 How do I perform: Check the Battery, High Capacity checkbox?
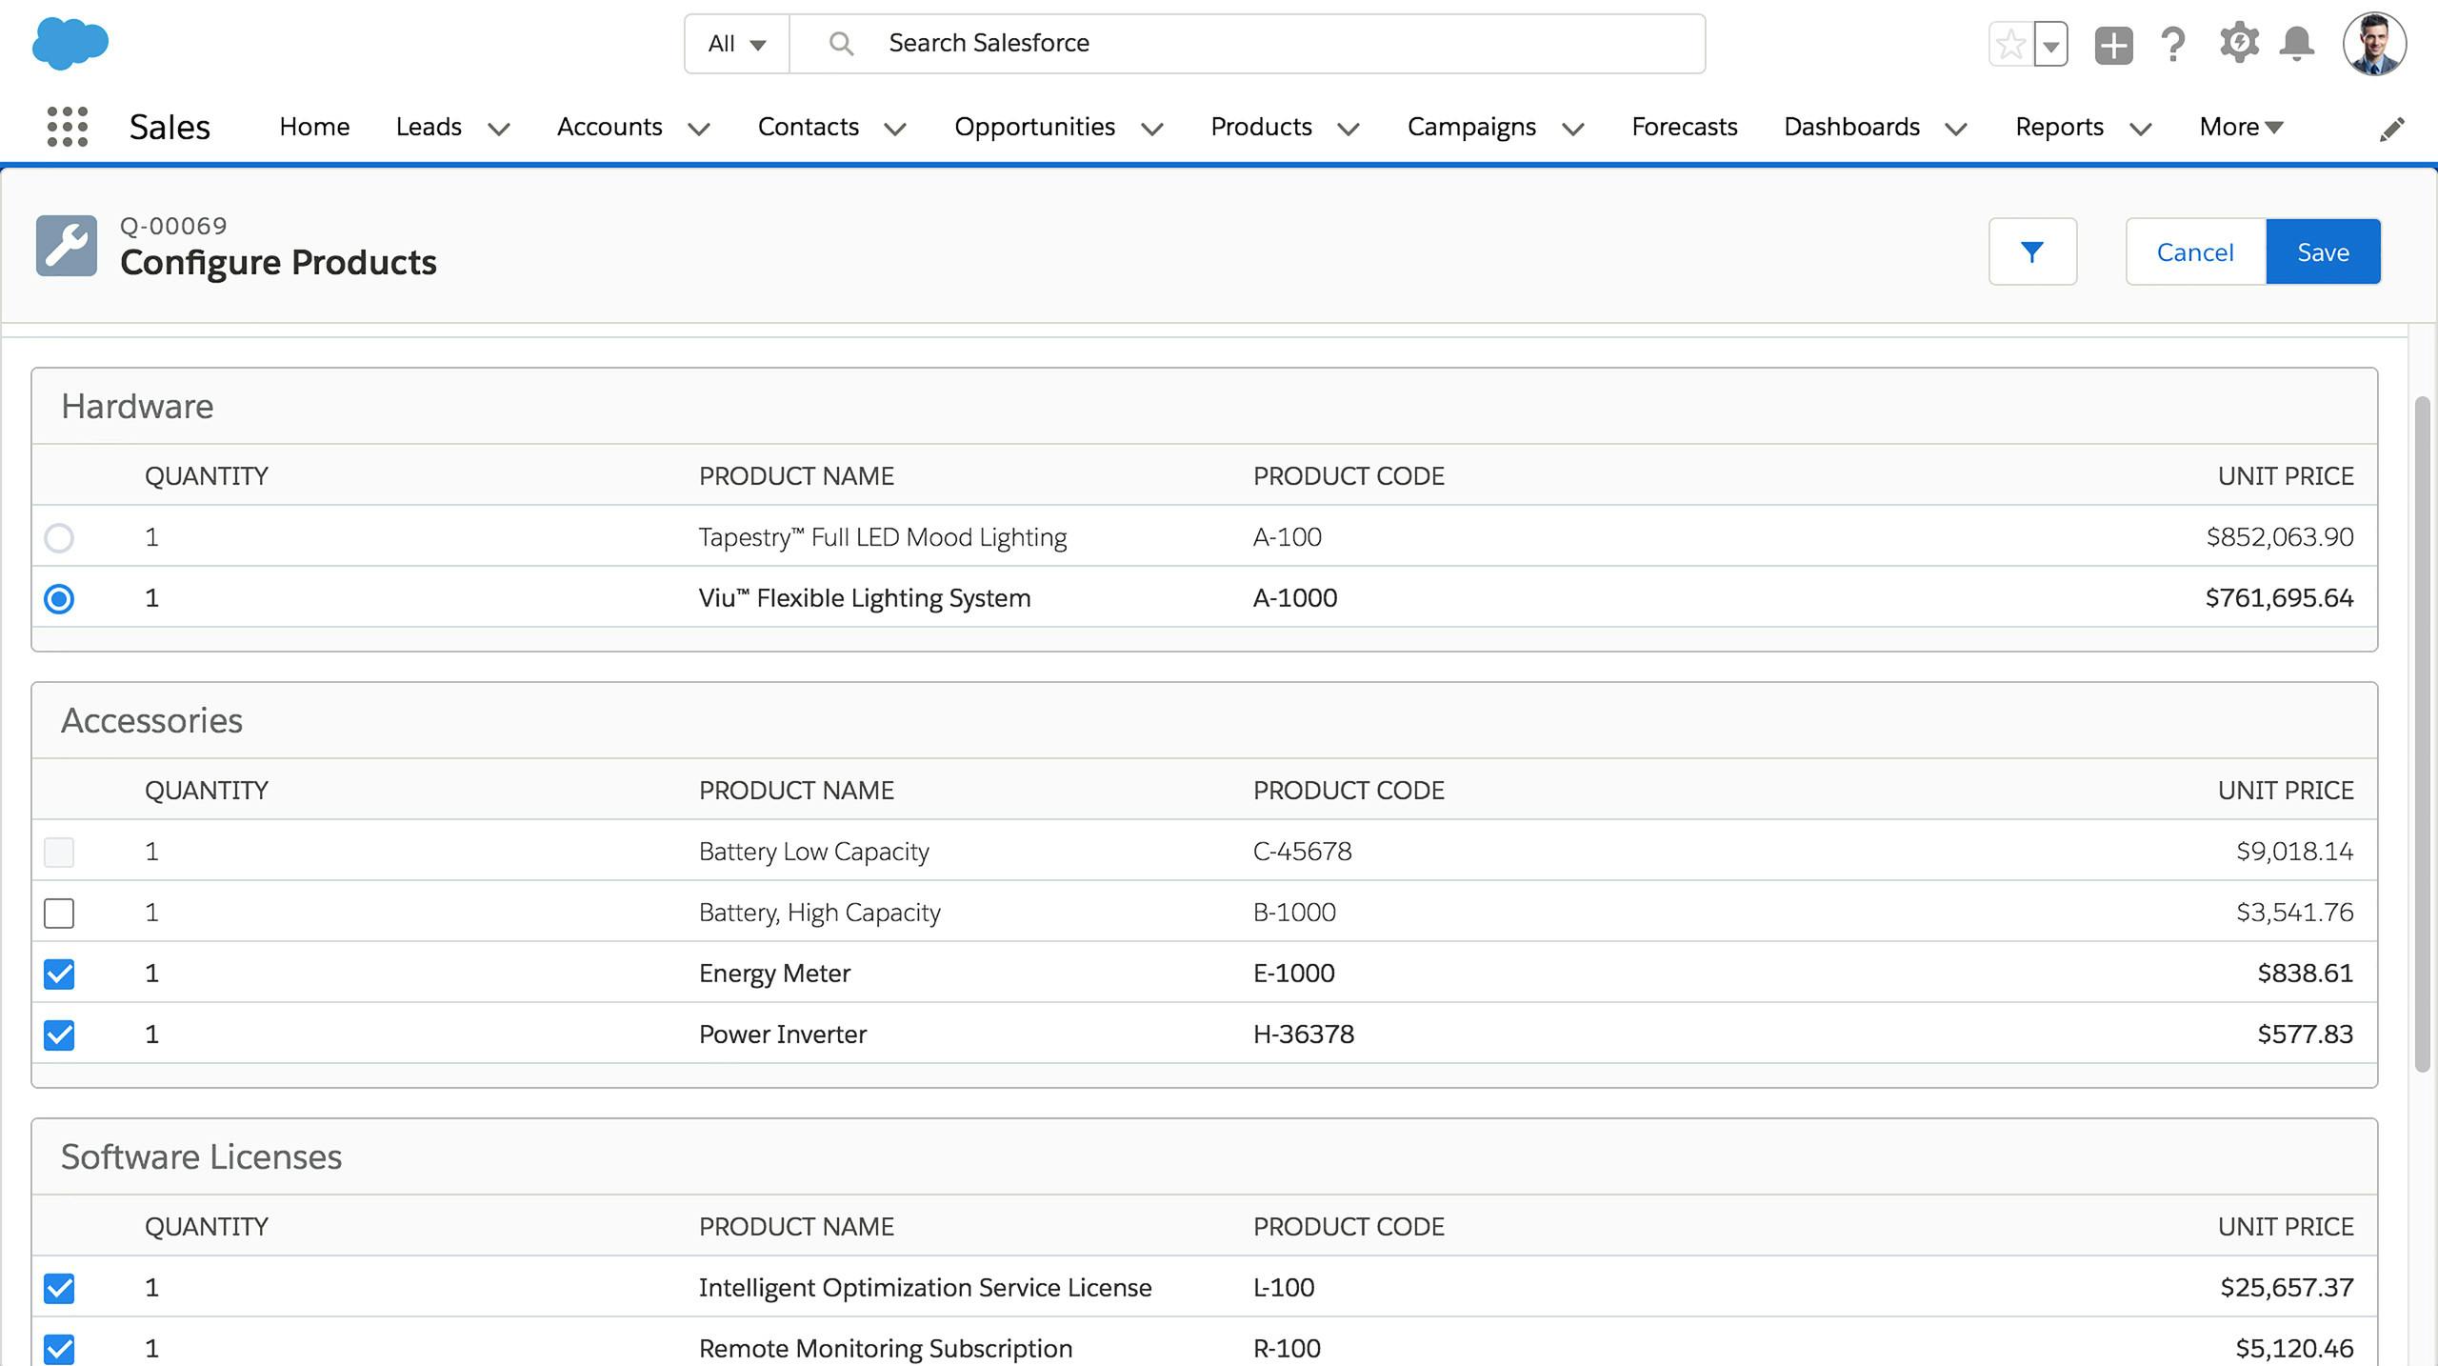pos(59,913)
